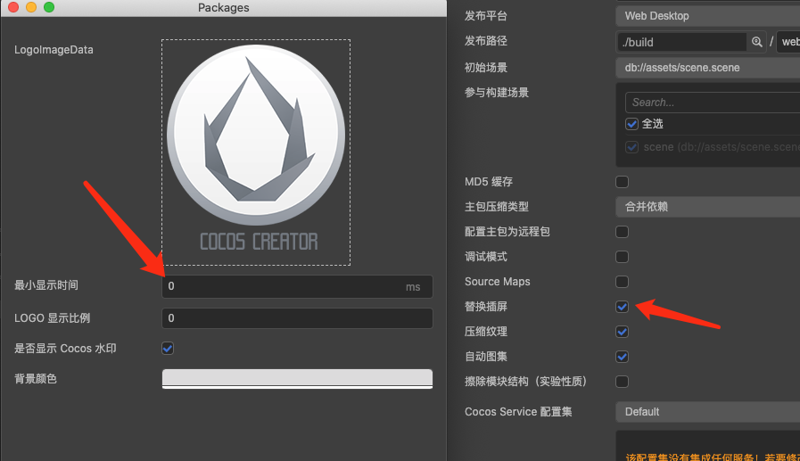Toggle 是否显示 Cocos 水印 checkbox
Viewport: 800px width, 461px height.
tap(168, 349)
